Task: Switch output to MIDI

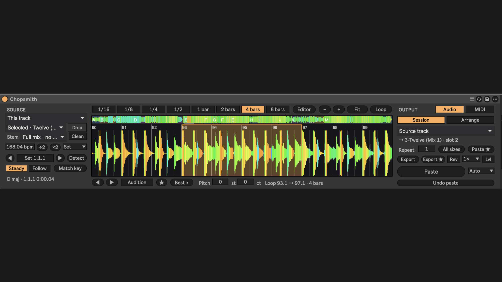Action: click(x=480, y=110)
